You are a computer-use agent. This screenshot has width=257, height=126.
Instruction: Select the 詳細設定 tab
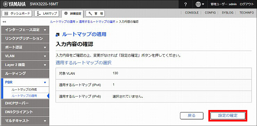tap(73, 14)
